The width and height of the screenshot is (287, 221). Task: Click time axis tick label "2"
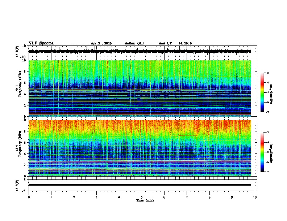[74, 197]
